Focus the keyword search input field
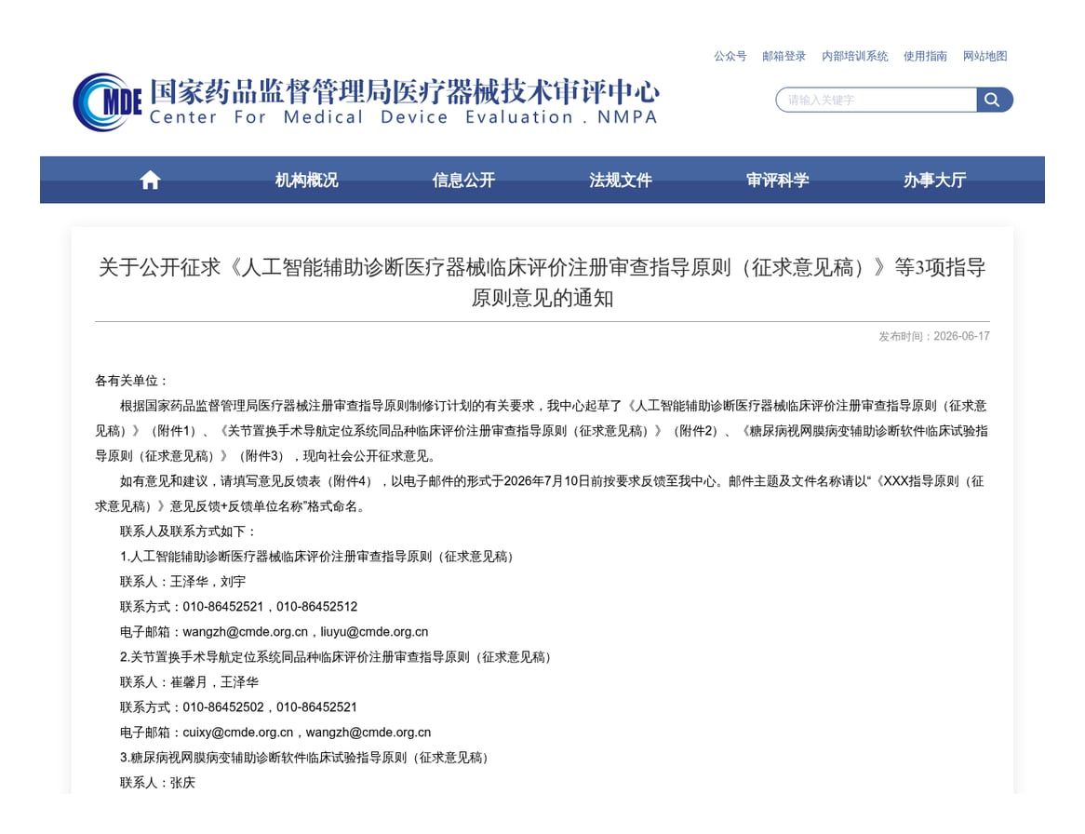1085x834 pixels. (876, 100)
